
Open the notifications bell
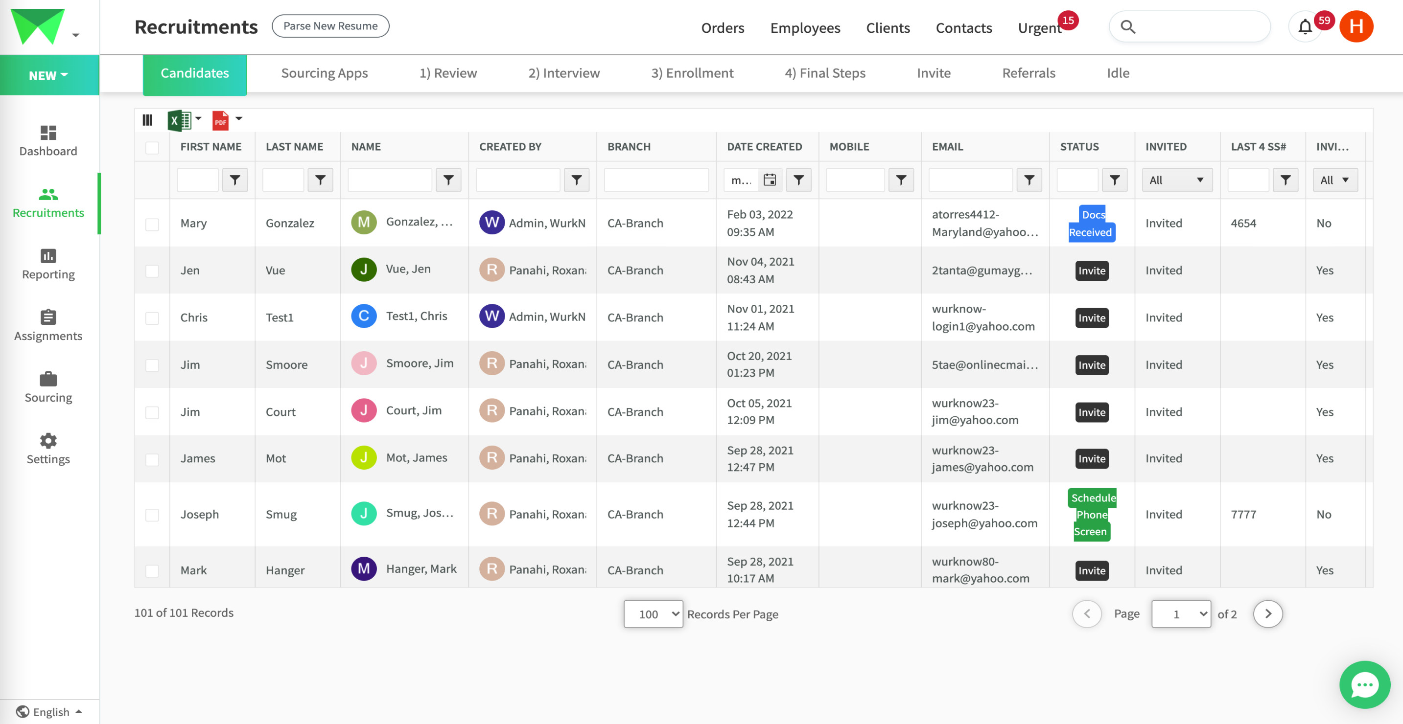coord(1305,27)
